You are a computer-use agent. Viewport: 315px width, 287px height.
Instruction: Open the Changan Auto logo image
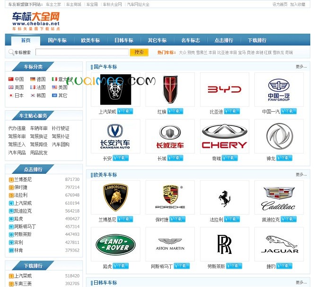(x=115, y=136)
